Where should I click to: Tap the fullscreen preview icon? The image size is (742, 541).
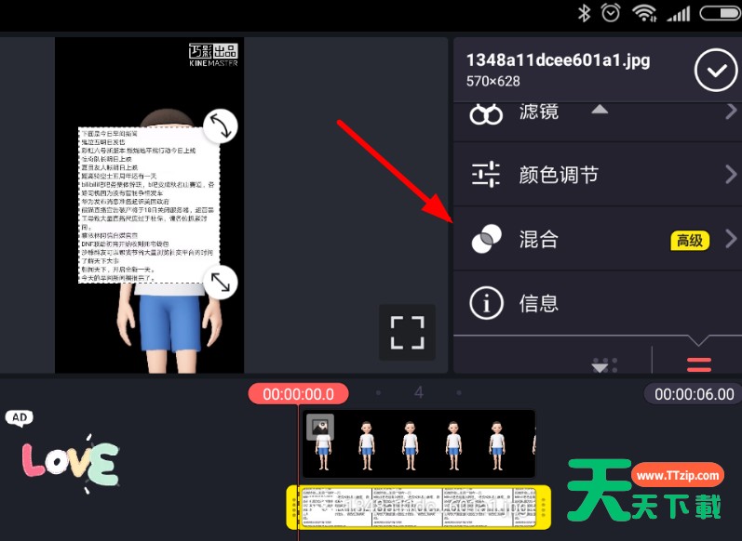pyautogui.click(x=407, y=332)
